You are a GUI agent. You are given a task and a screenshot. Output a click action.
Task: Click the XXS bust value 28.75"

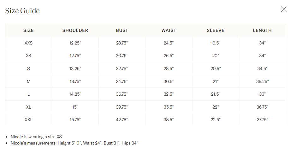click(122, 43)
